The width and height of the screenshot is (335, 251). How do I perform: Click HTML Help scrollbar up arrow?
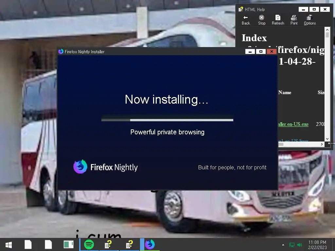click(x=327, y=29)
